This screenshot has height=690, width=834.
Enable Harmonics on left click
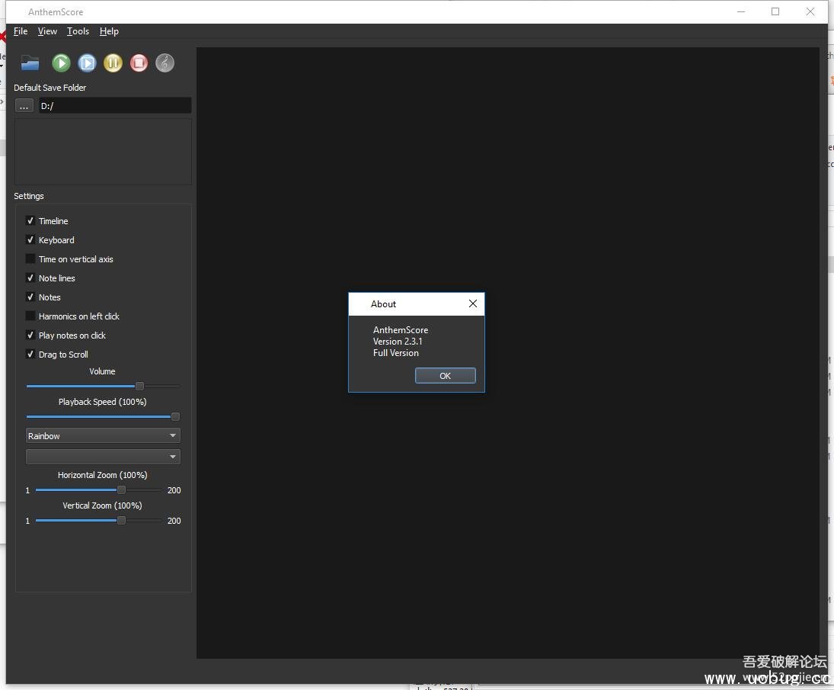coord(30,316)
